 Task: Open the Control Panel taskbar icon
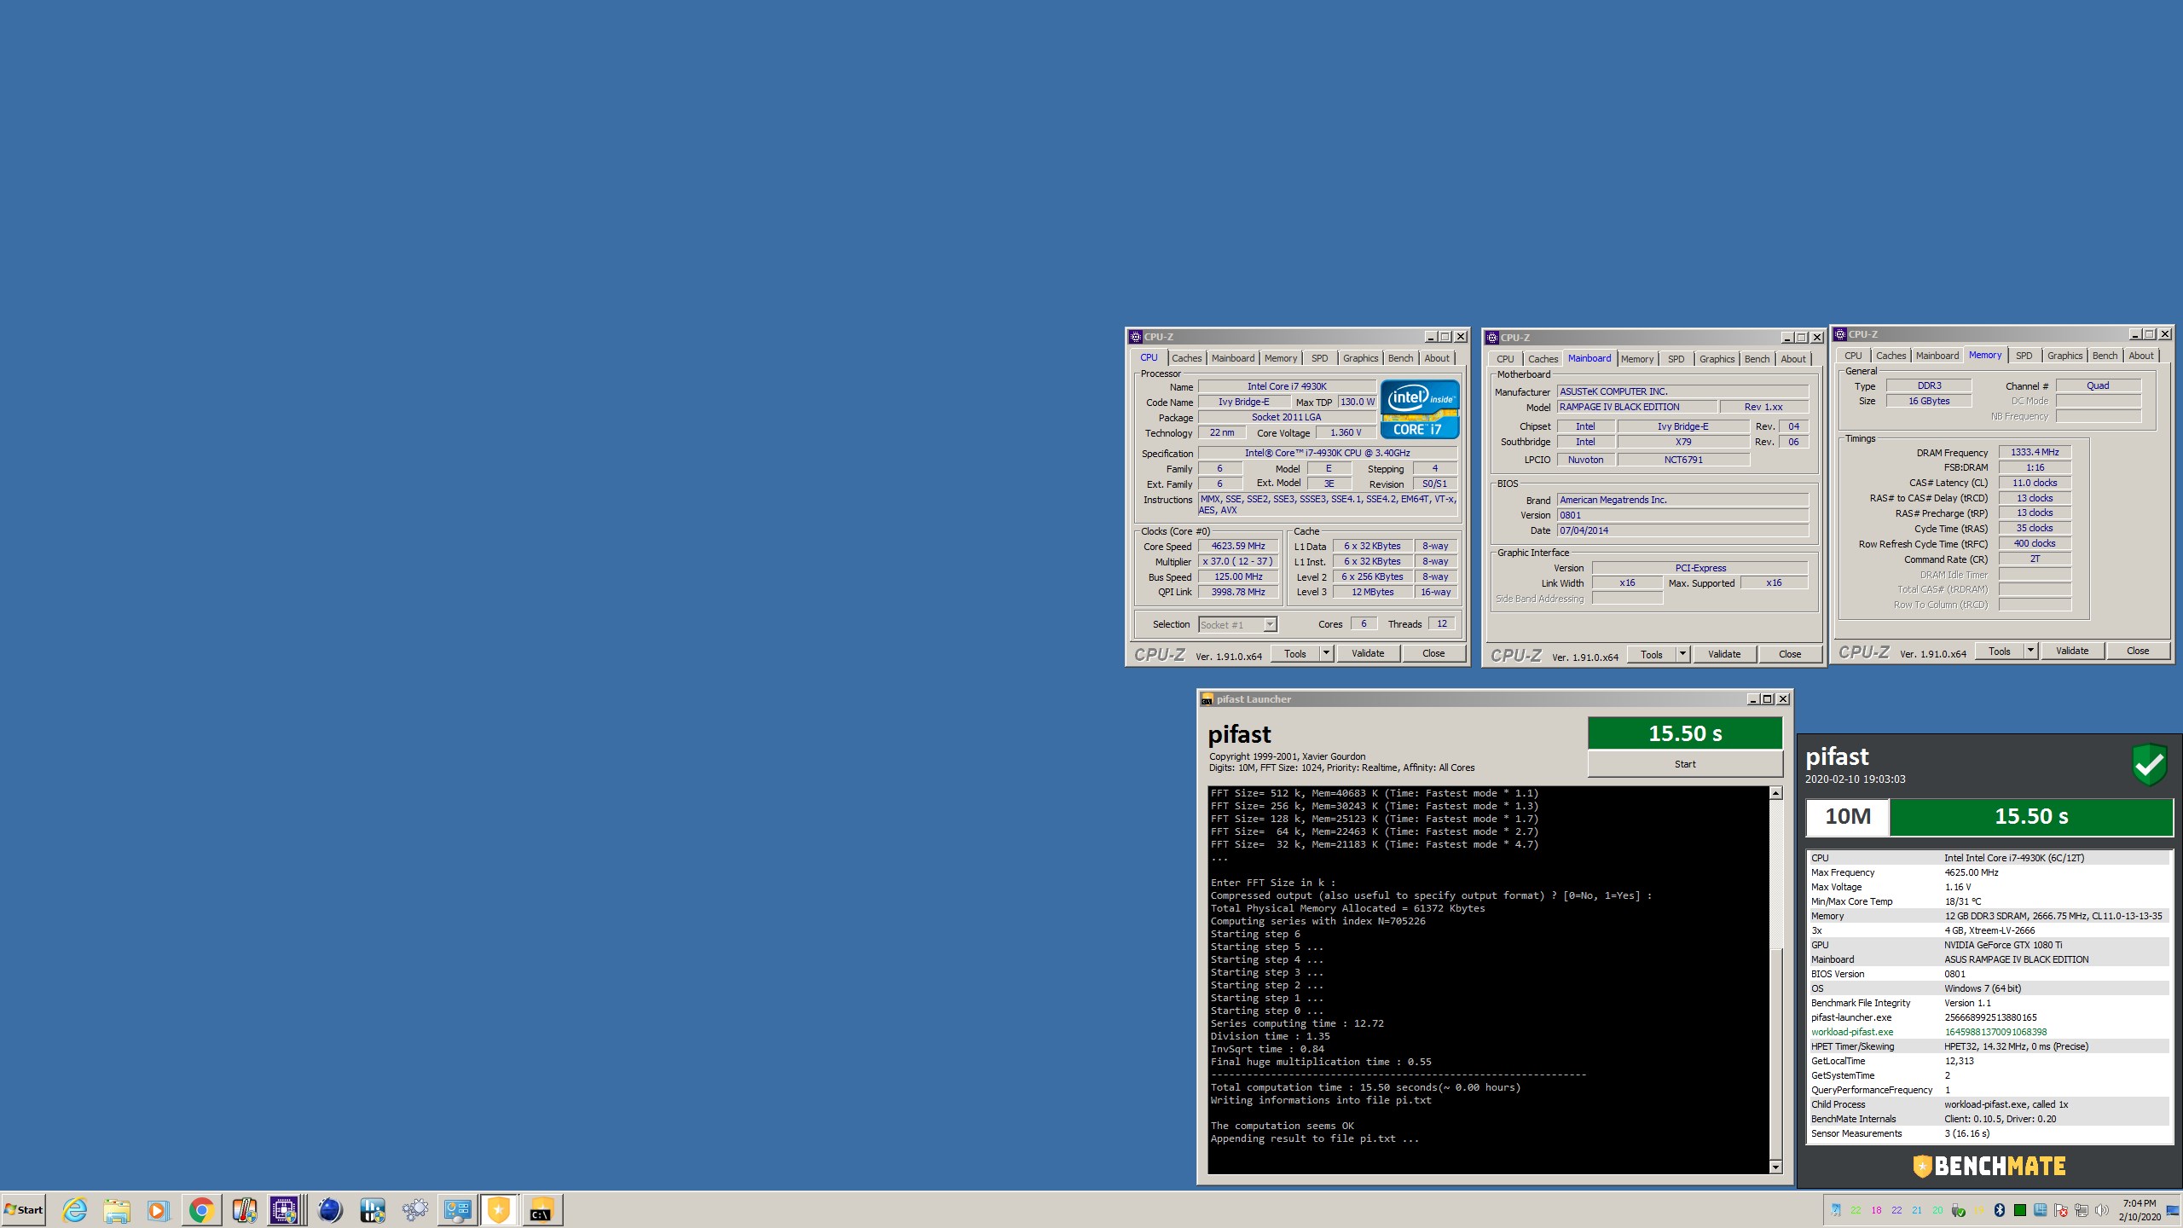(x=457, y=1209)
